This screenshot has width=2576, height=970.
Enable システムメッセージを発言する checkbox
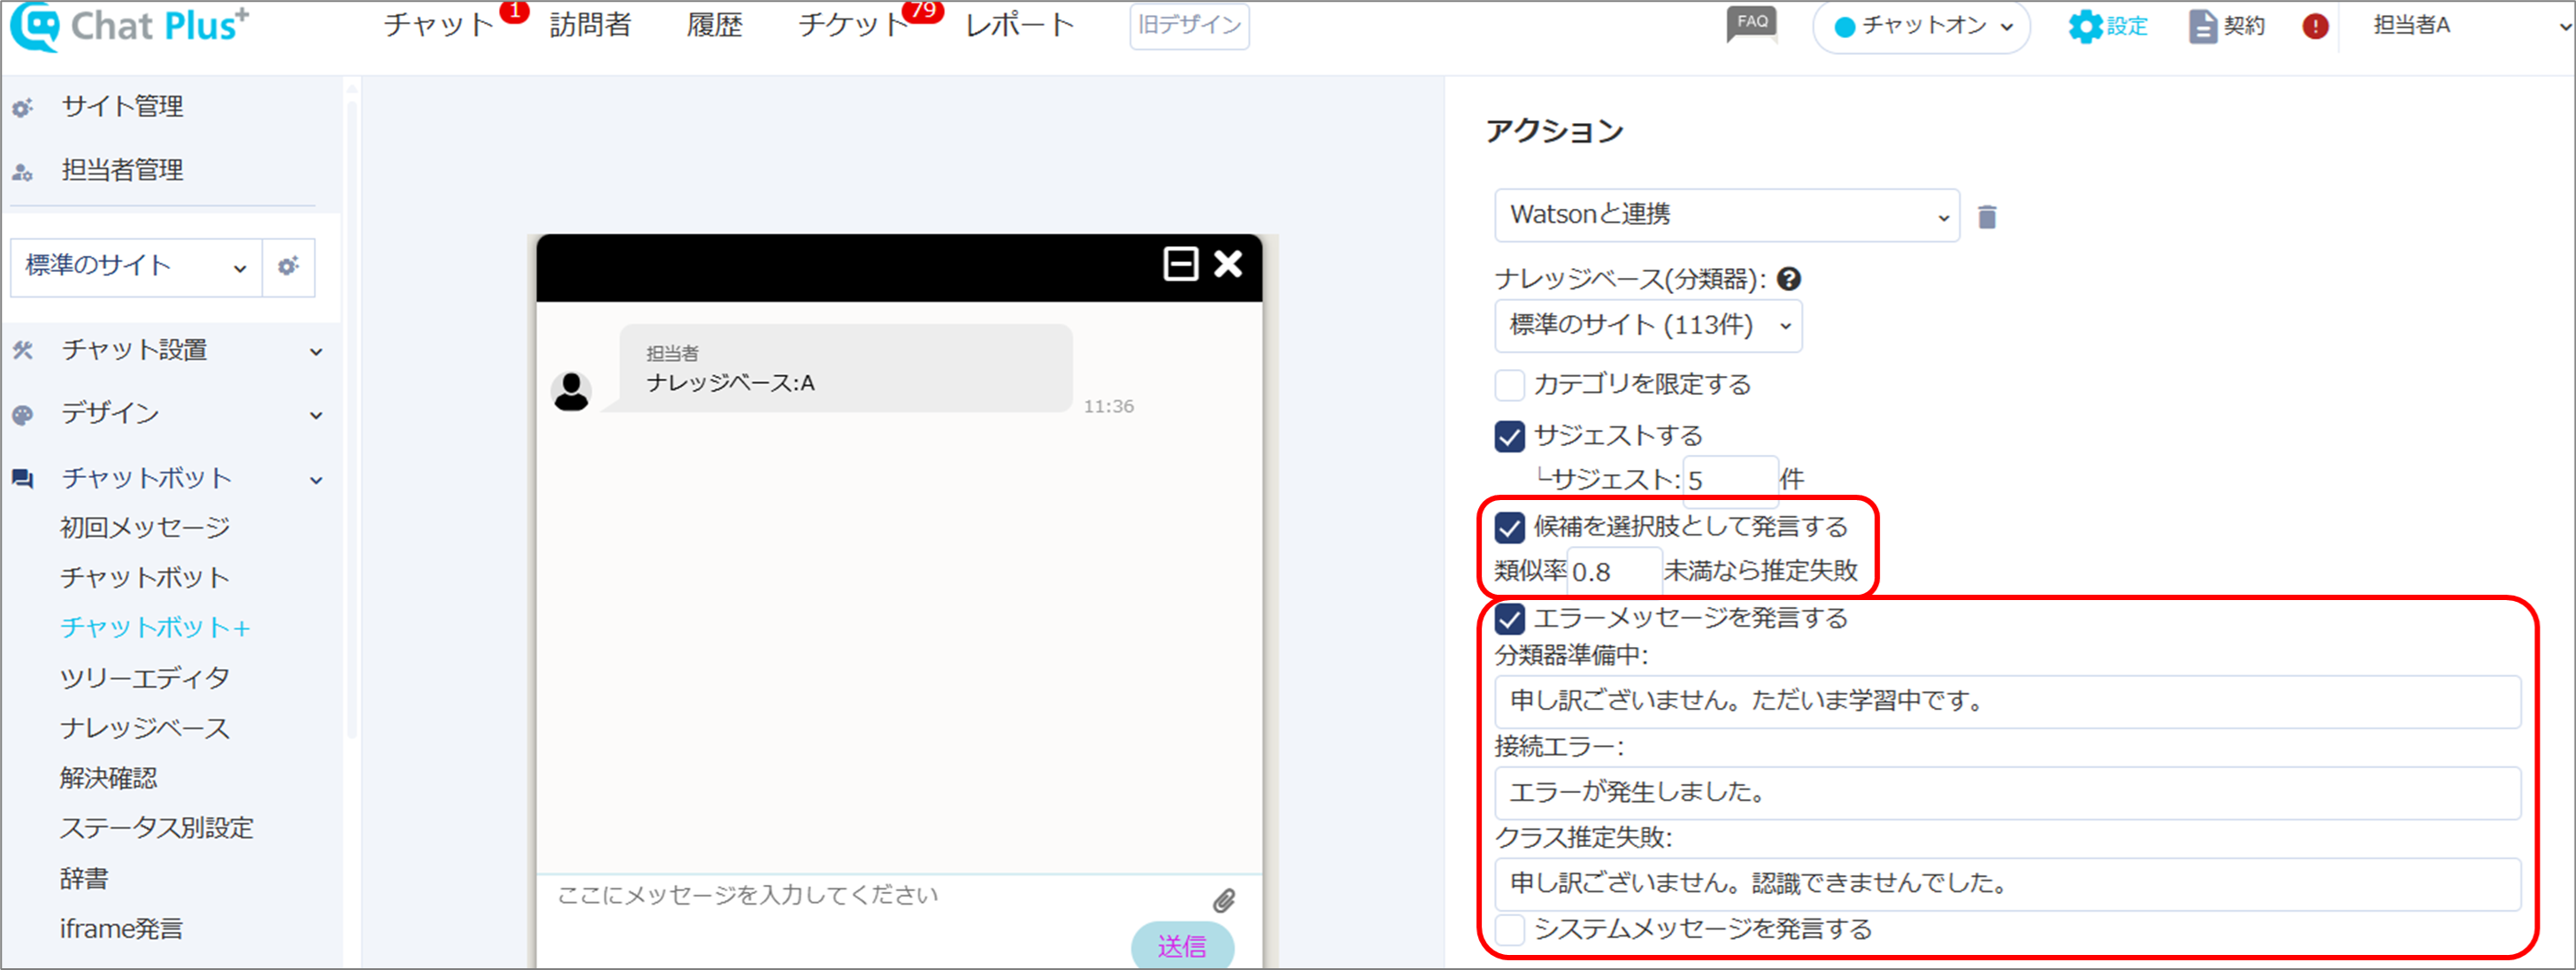point(1509,929)
